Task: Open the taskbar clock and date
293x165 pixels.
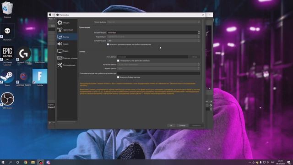Action: 281,162
